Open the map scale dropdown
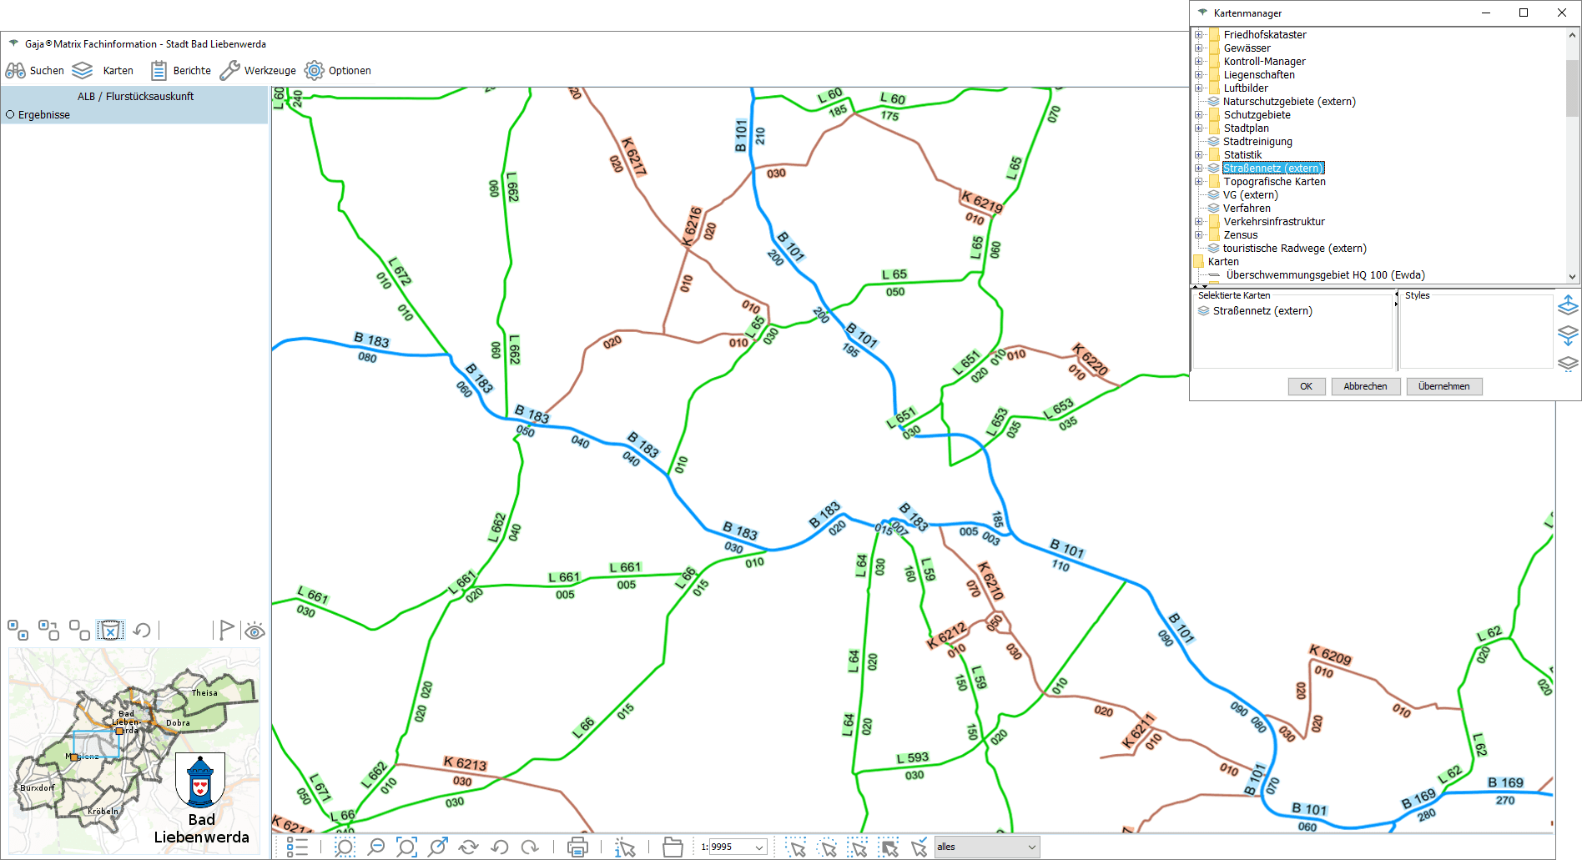 point(759,847)
